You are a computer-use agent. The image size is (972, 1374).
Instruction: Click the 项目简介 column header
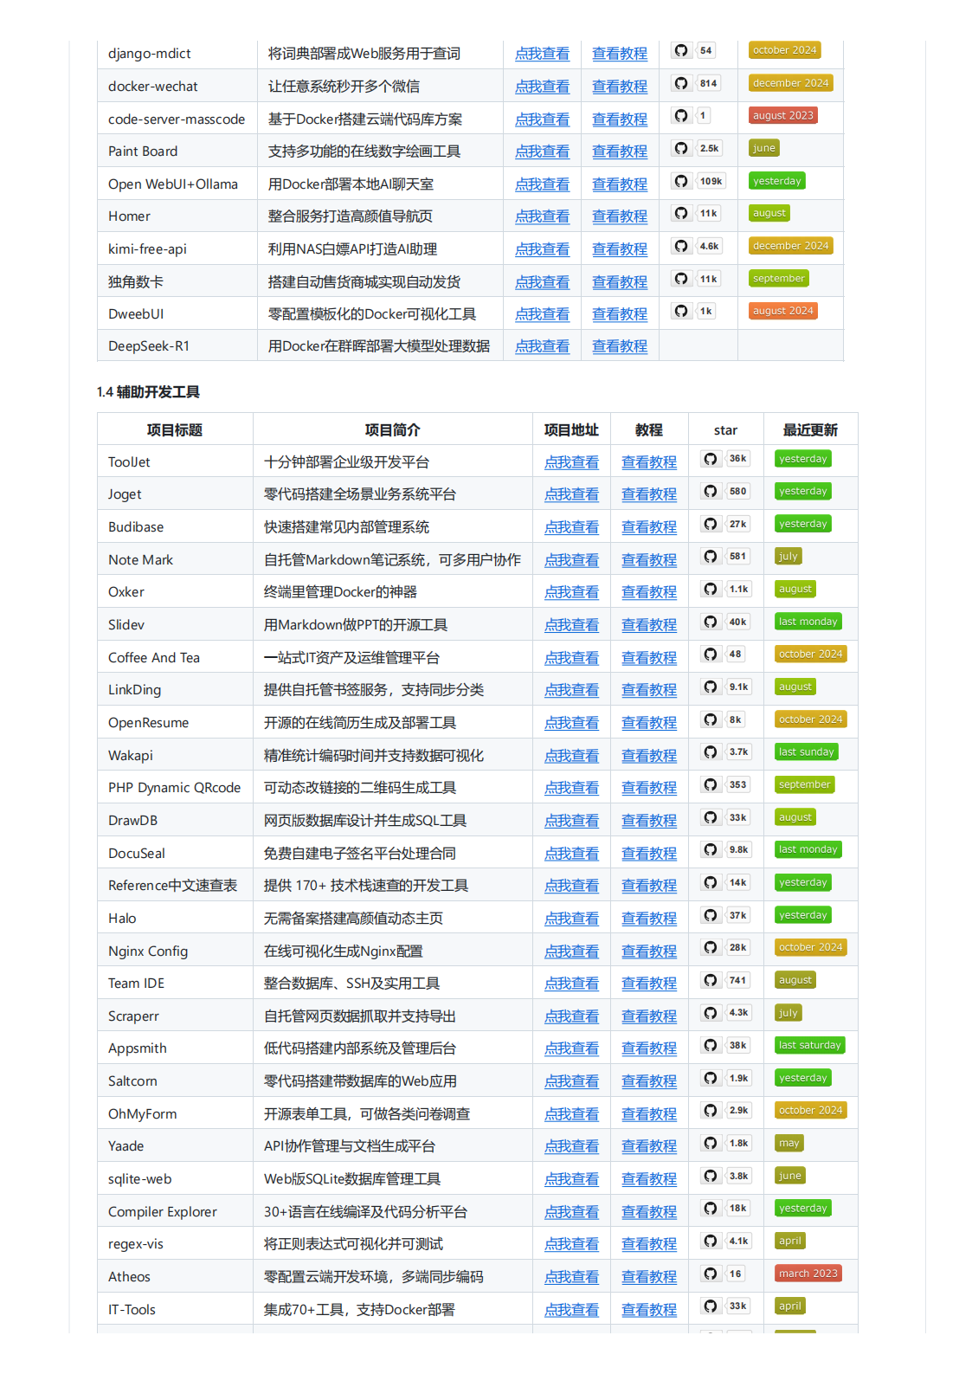[x=393, y=430]
